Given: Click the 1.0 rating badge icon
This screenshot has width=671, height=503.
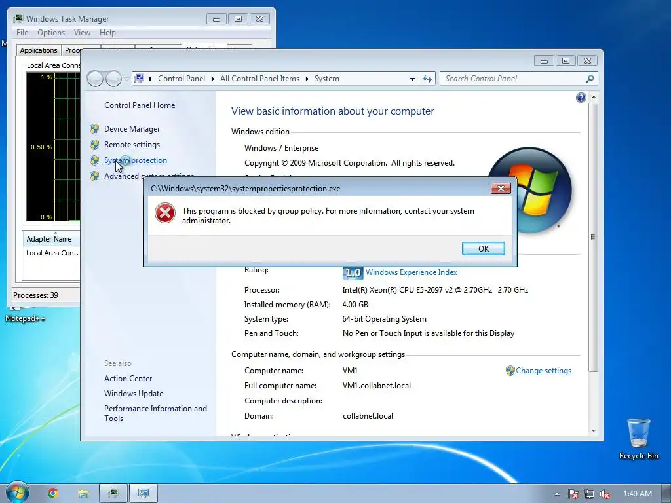Looking at the screenshot, I should (x=353, y=272).
